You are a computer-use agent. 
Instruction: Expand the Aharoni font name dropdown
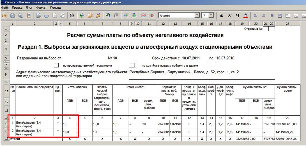pos(197,16)
